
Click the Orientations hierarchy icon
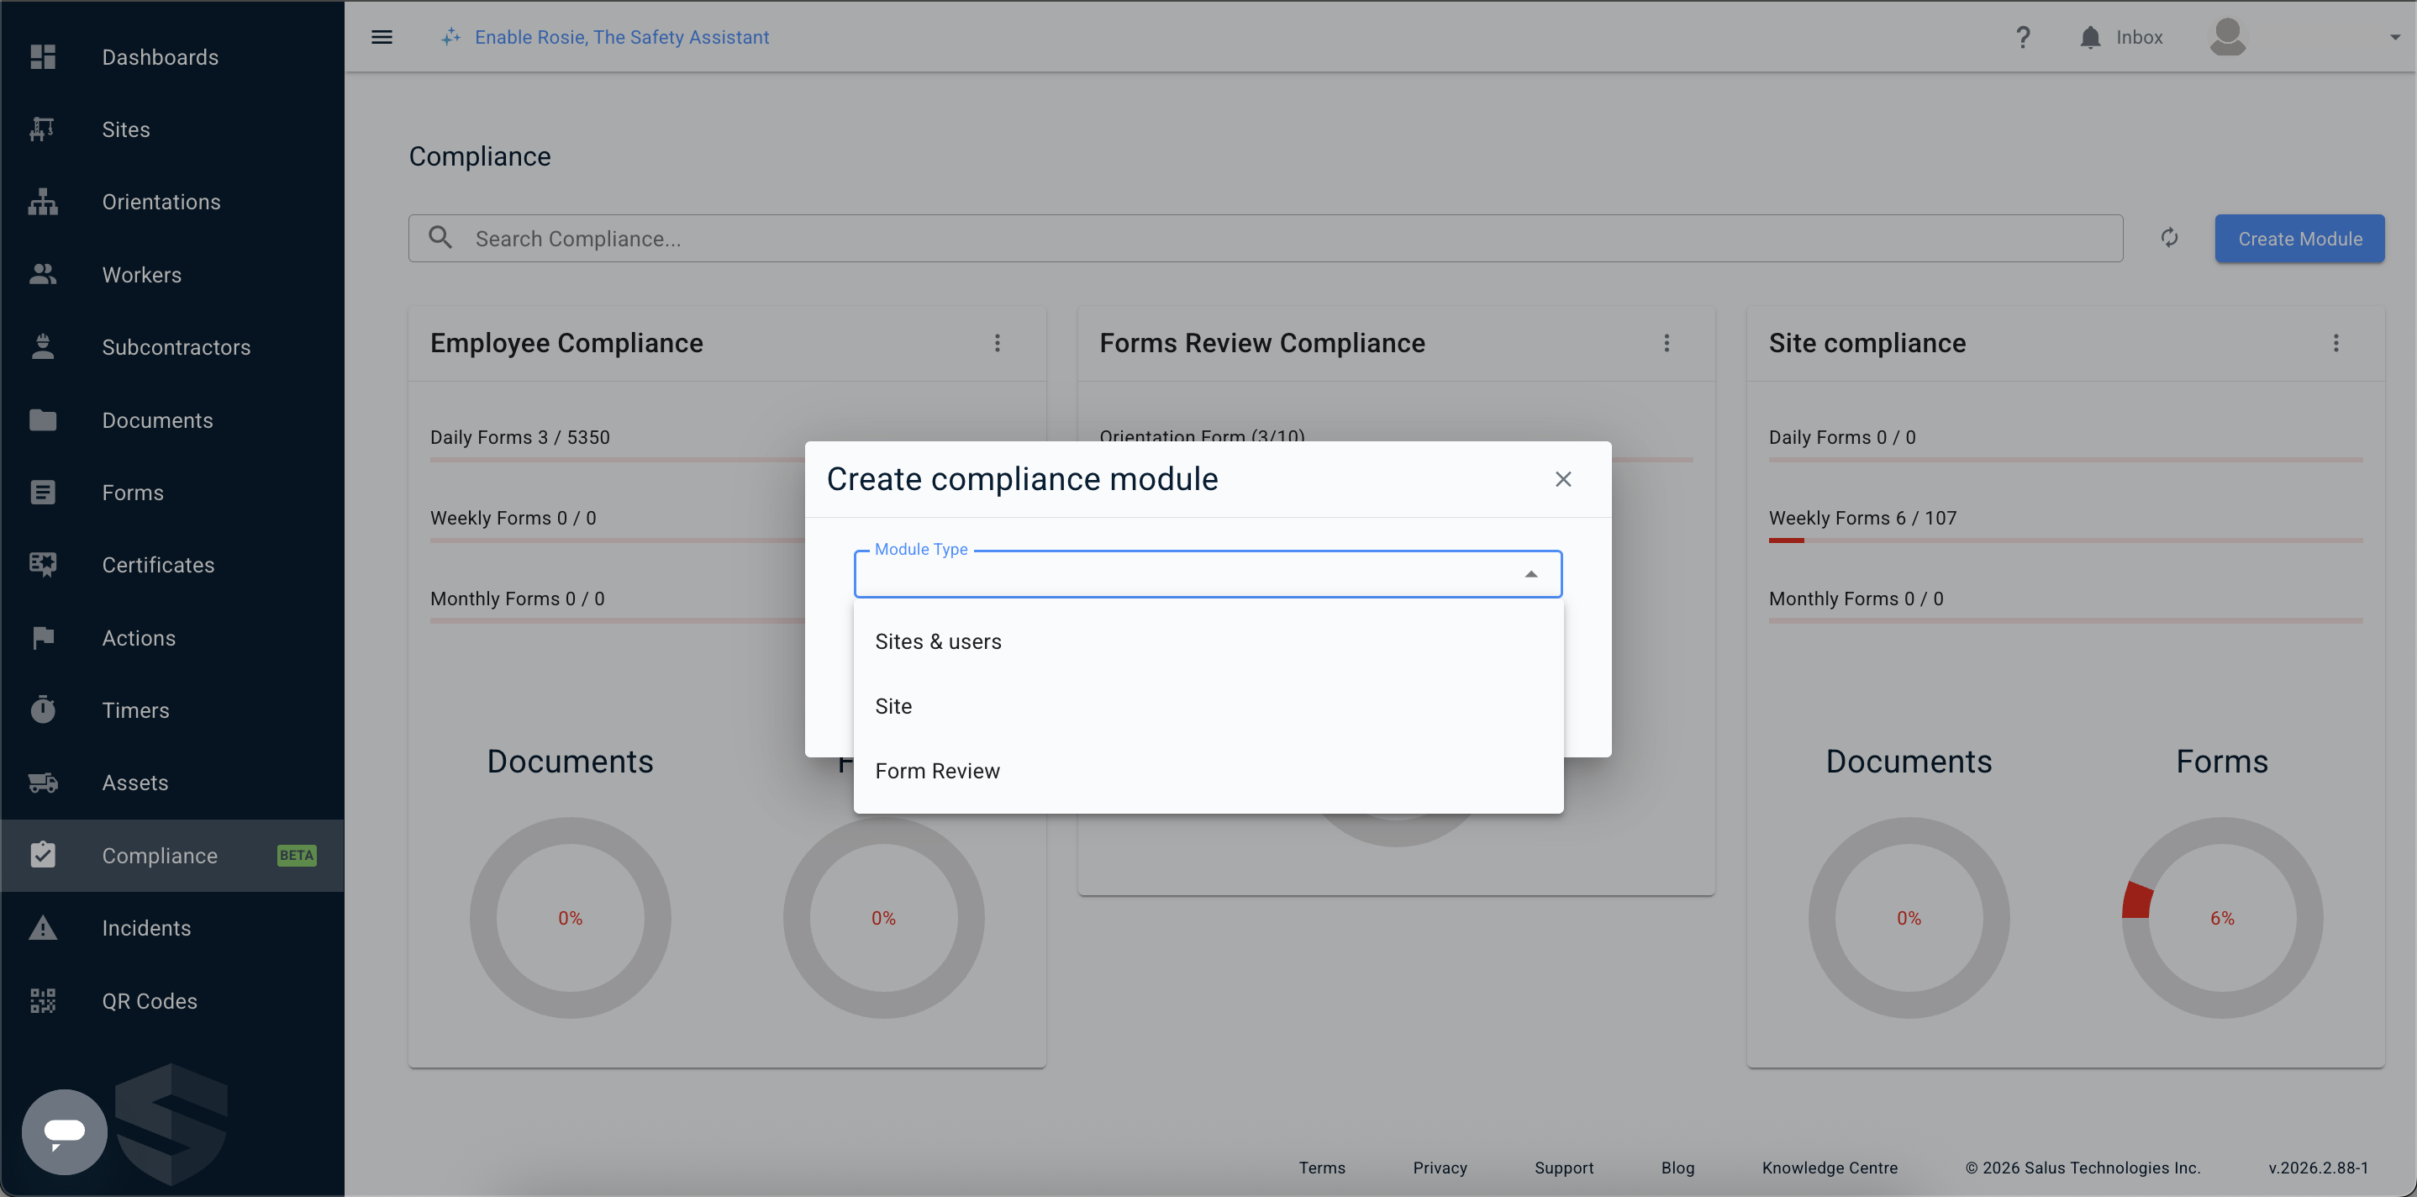[x=42, y=202]
